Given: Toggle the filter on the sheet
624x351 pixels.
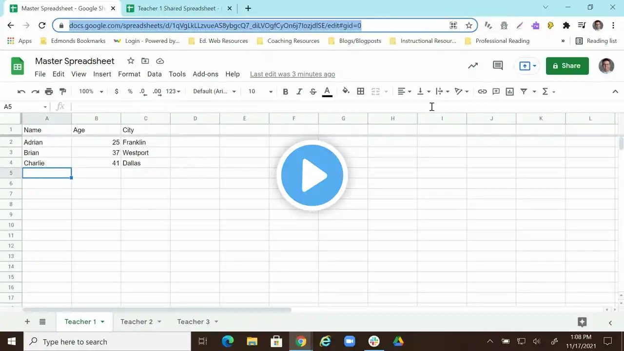Looking at the screenshot, I should 524,91.
